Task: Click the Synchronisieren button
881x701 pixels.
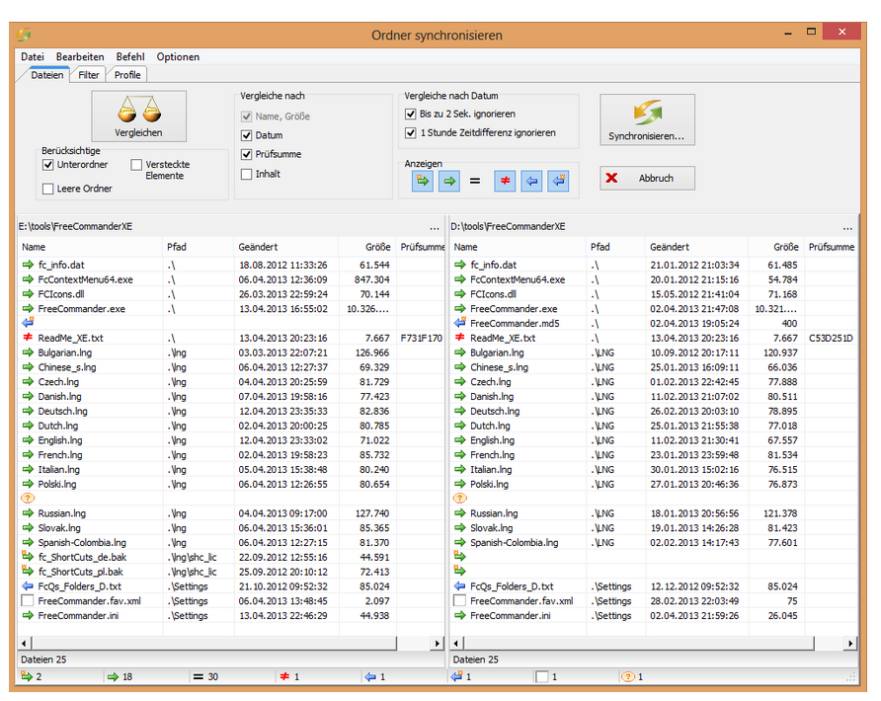Action: point(647,119)
